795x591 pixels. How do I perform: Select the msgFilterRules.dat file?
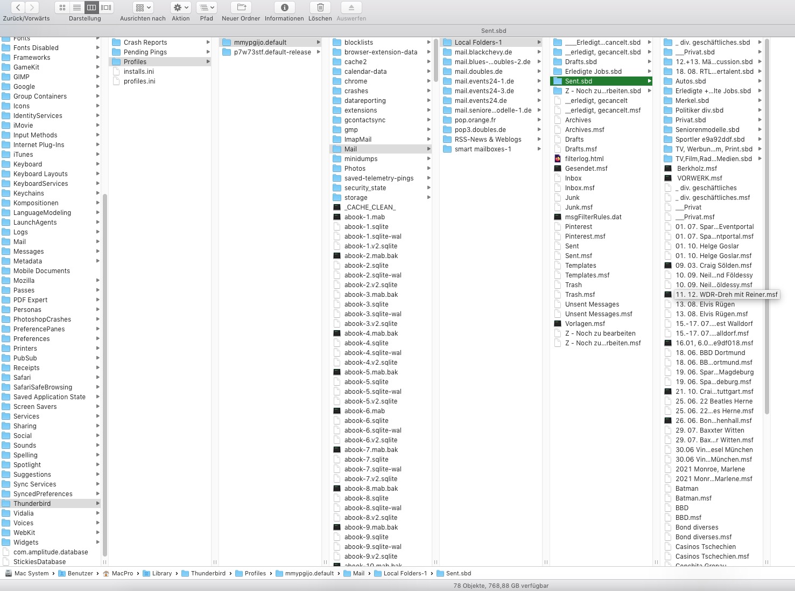593,217
